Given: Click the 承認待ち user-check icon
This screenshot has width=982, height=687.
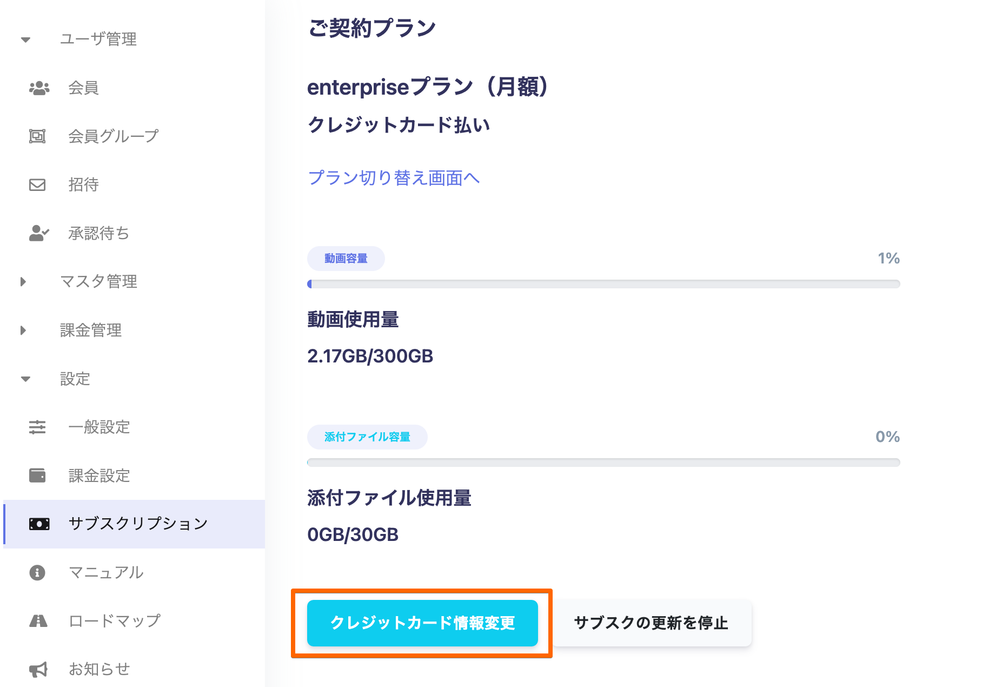Looking at the screenshot, I should 39,233.
